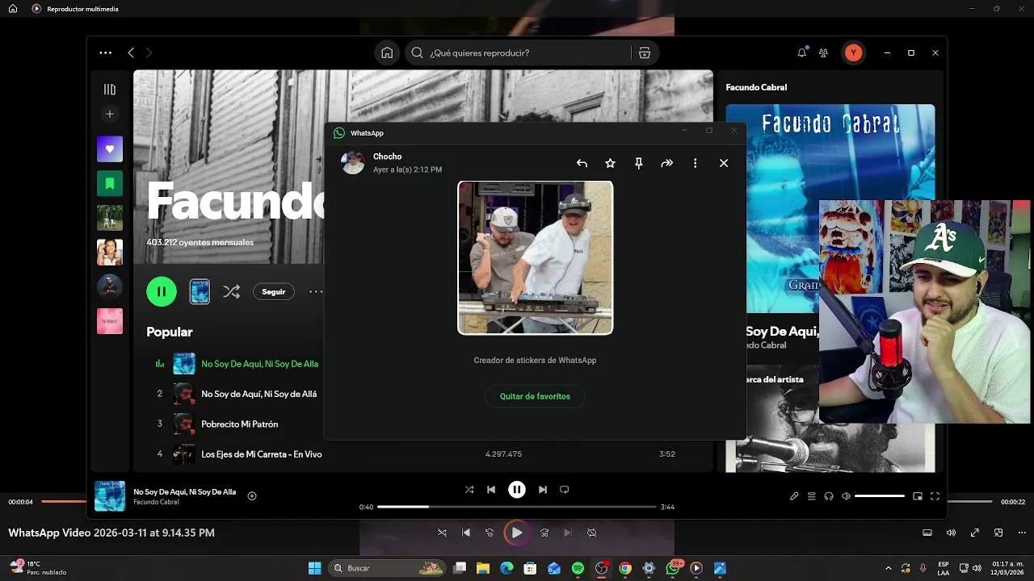Close the WhatsApp sticker viewer
The width and height of the screenshot is (1034, 581).
pyautogui.click(x=724, y=163)
